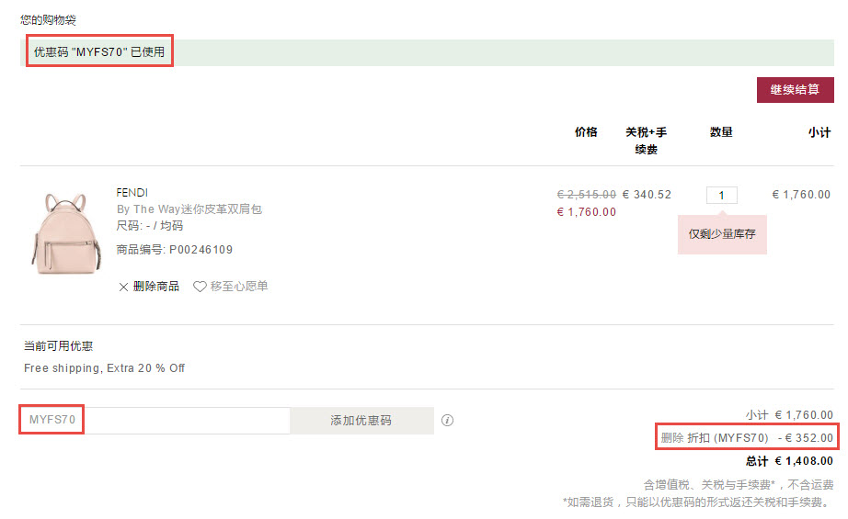
Task: Click the heart icon for the wishlist
Action: click(200, 287)
